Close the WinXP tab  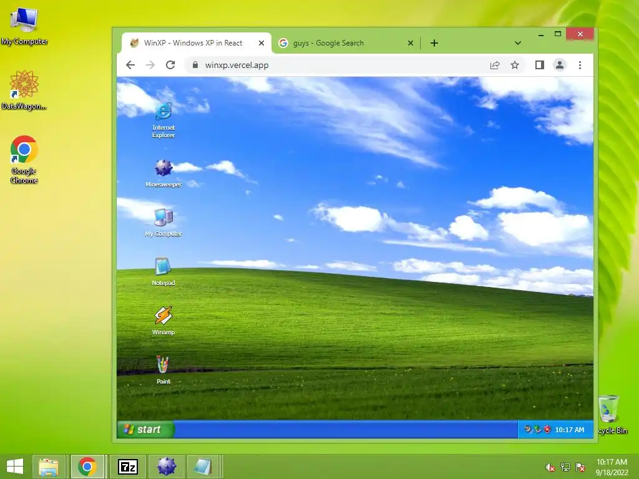[261, 43]
